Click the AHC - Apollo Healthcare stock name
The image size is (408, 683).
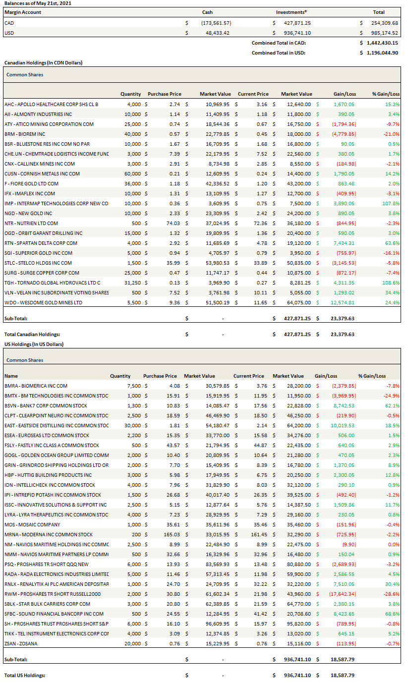pos(51,104)
